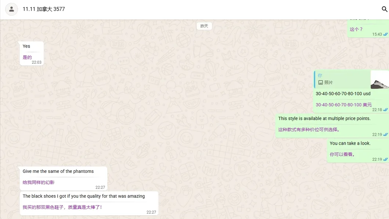Screen dimensions: 389x219
Task: Click the photo icon inside the quoted reply
Action: tap(321, 81)
